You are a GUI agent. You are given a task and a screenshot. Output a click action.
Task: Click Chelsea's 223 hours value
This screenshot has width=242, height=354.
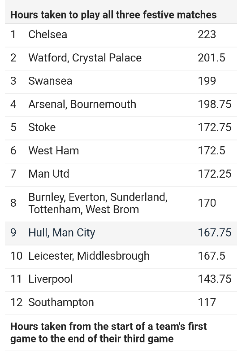(207, 35)
